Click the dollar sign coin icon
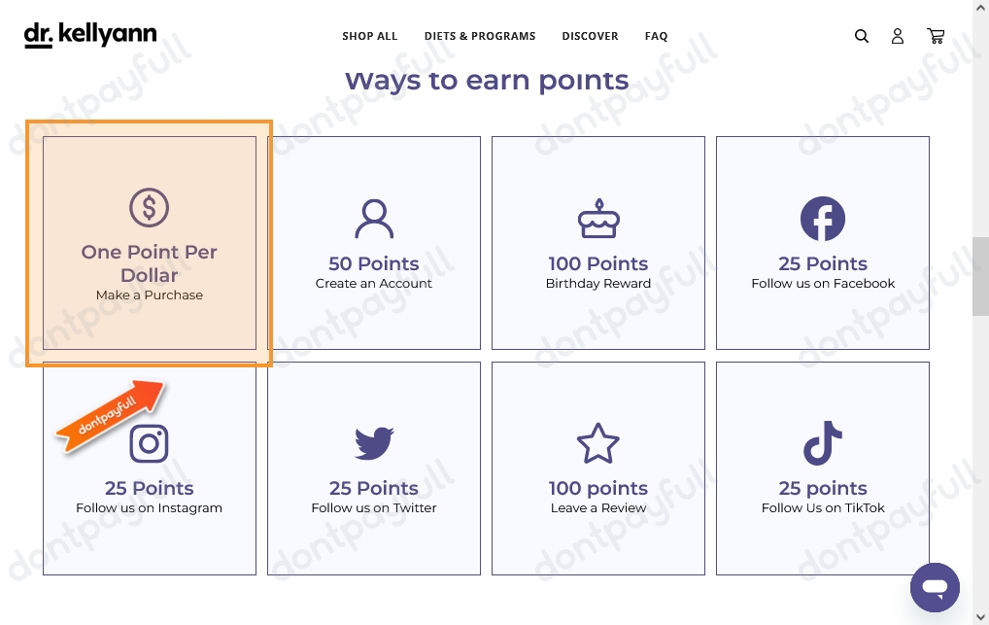 point(150,207)
